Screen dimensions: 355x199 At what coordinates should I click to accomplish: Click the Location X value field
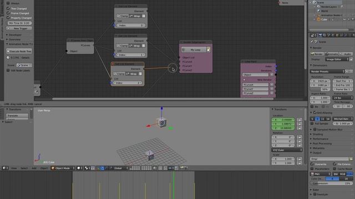pyautogui.click(x=283, y=119)
